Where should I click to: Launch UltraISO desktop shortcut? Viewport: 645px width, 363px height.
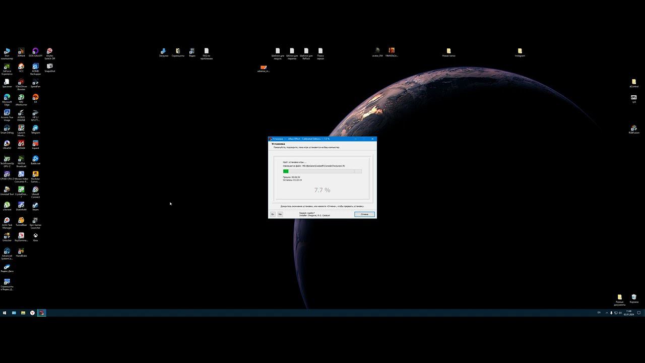click(x=7, y=145)
